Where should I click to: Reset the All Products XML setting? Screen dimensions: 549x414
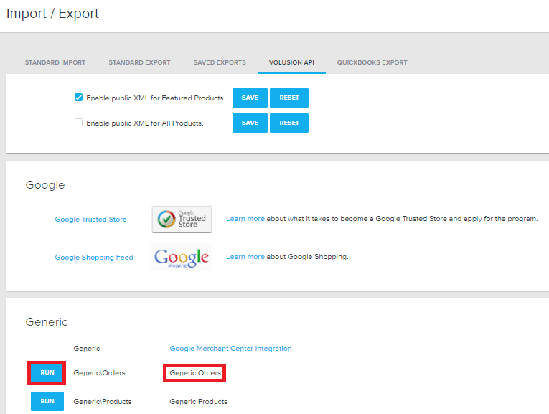[x=289, y=123]
